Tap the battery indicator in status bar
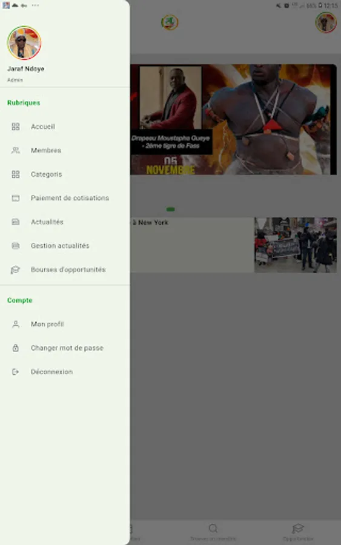341x545 pixels. point(320,5)
